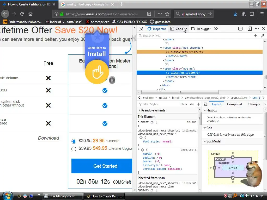Toggle :hov pseudo-class panel
Image resolution: width=267 pixels, height=200 pixels.
click(184, 104)
